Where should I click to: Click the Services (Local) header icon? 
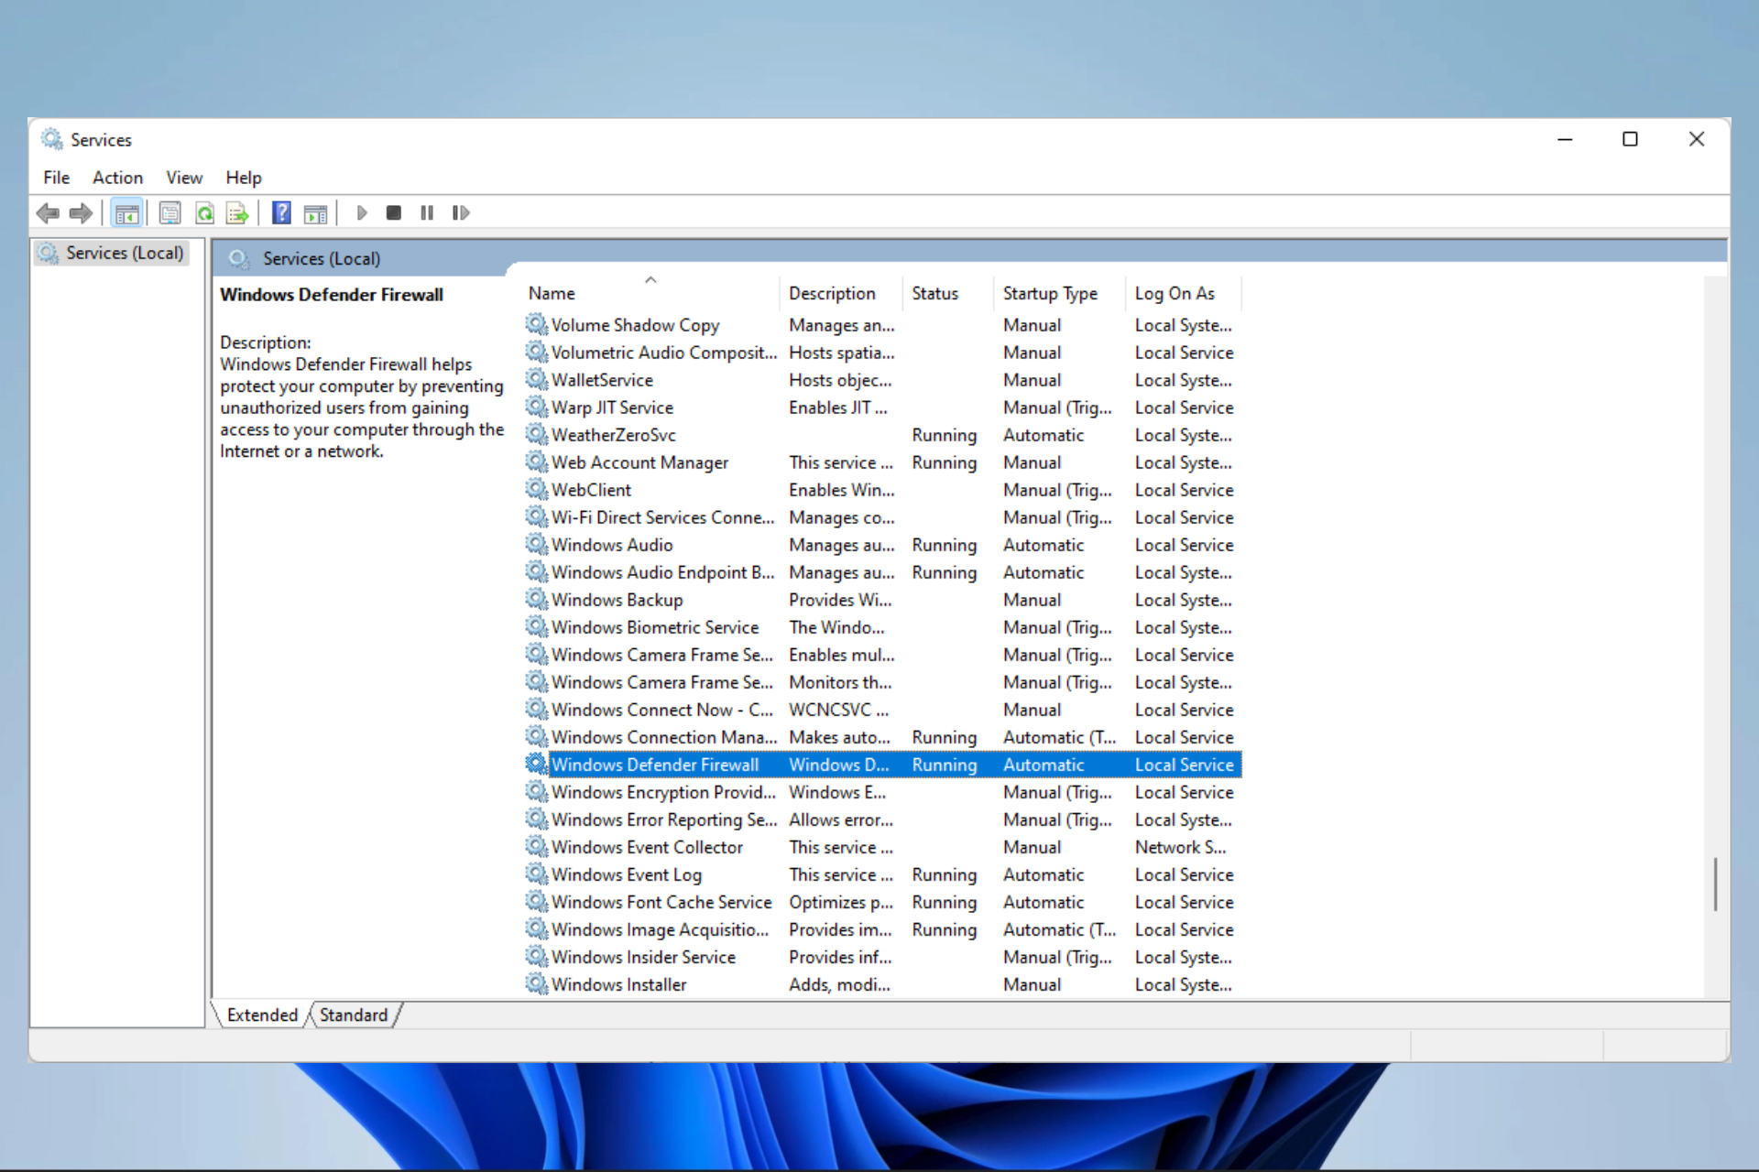tap(239, 258)
